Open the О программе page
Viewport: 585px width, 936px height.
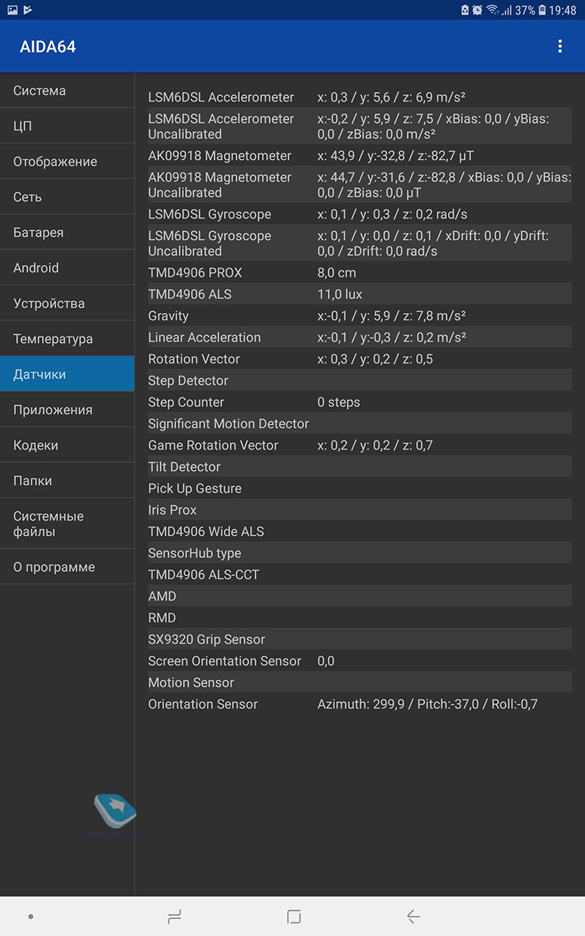click(67, 567)
